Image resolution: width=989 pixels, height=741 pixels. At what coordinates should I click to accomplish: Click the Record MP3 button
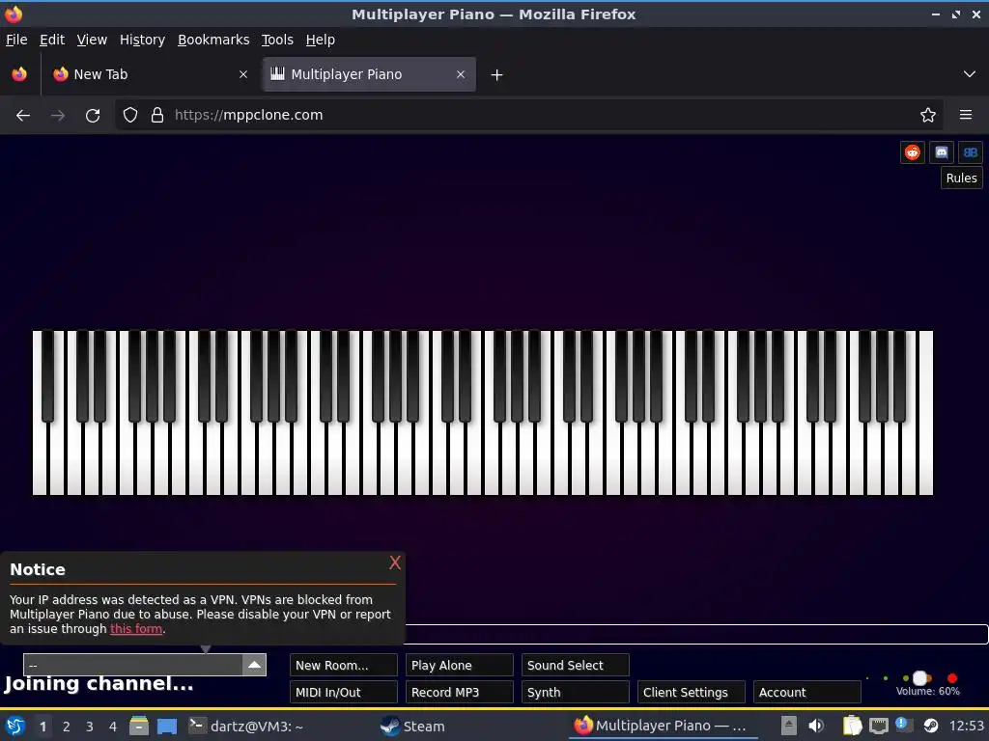[x=459, y=693]
